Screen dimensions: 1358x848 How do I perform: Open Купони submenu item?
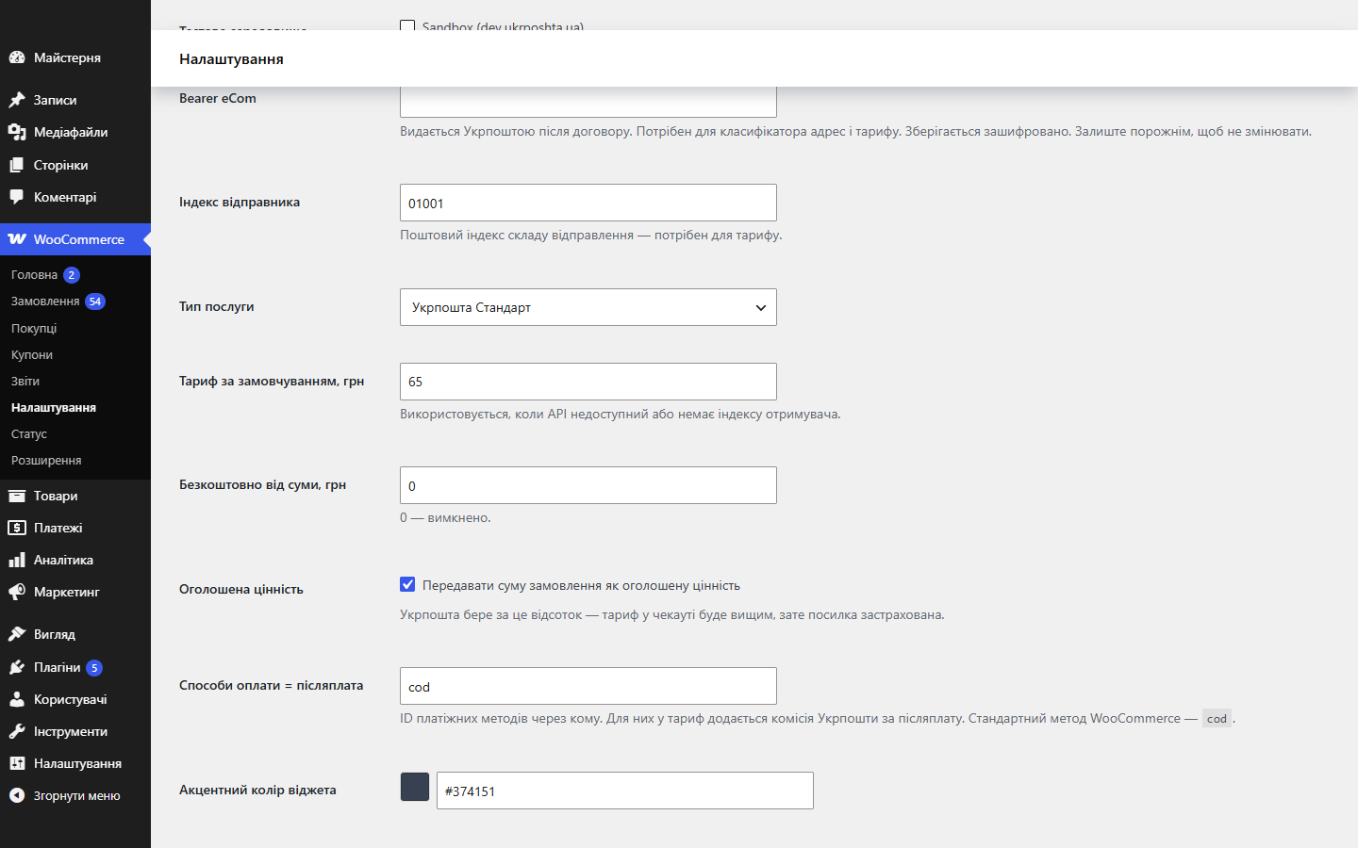[32, 354]
